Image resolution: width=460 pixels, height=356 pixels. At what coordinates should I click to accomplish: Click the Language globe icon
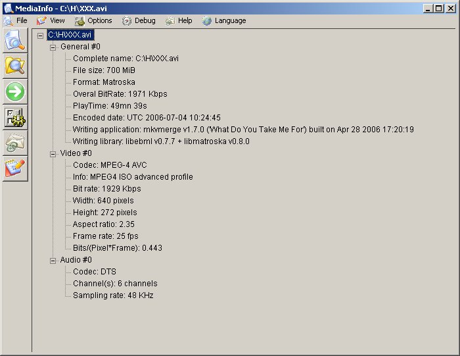click(x=206, y=20)
